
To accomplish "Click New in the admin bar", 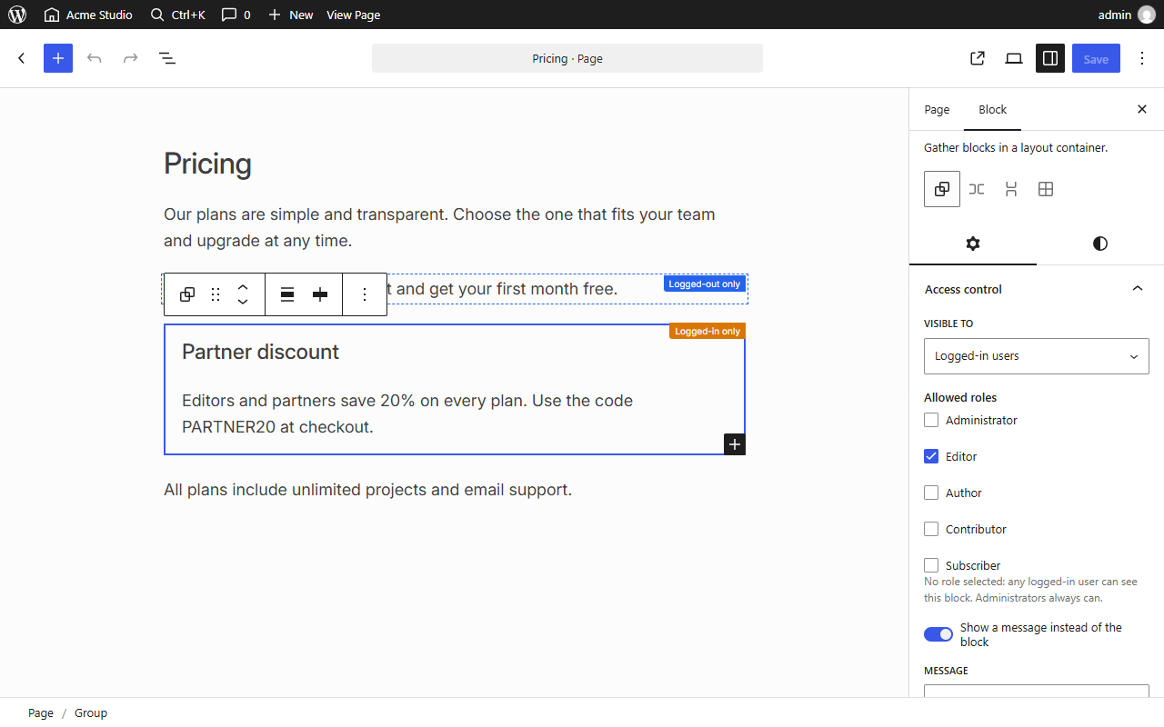I will [x=290, y=15].
